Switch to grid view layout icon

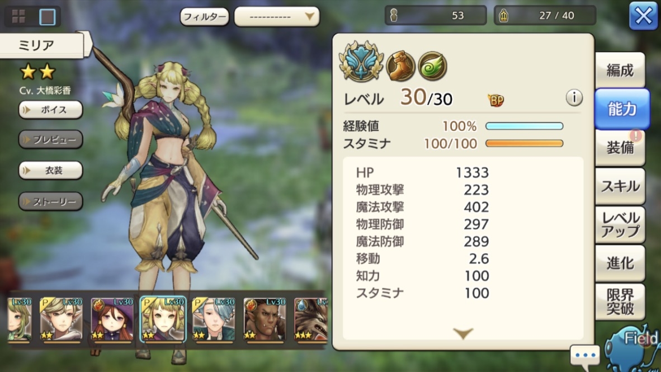[18, 16]
